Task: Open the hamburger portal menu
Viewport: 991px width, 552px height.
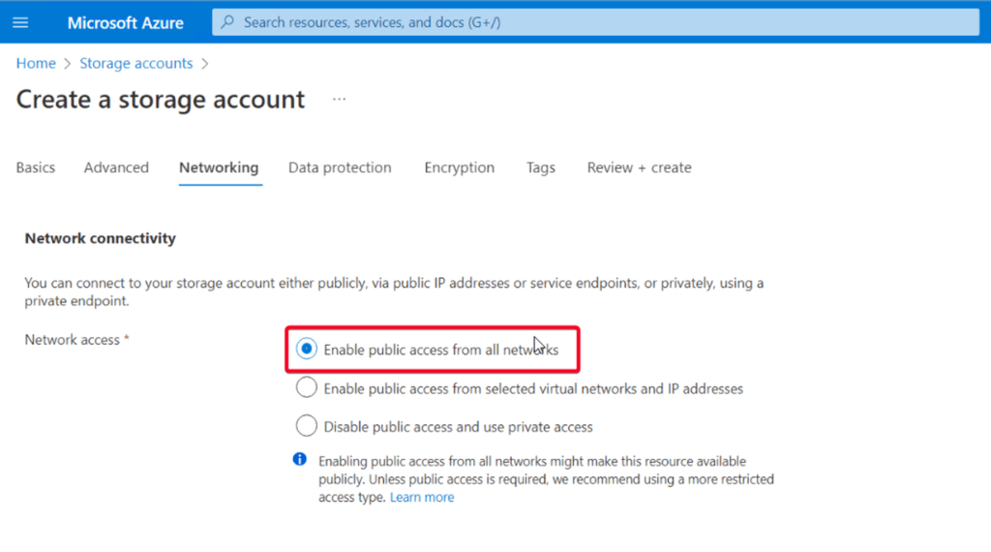Action: point(20,23)
